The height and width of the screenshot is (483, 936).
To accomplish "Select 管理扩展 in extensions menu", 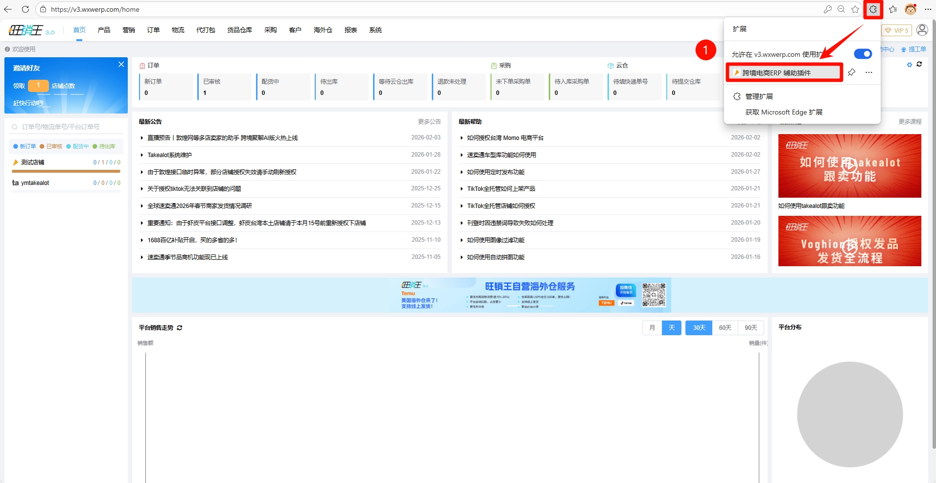I will (x=759, y=96).
